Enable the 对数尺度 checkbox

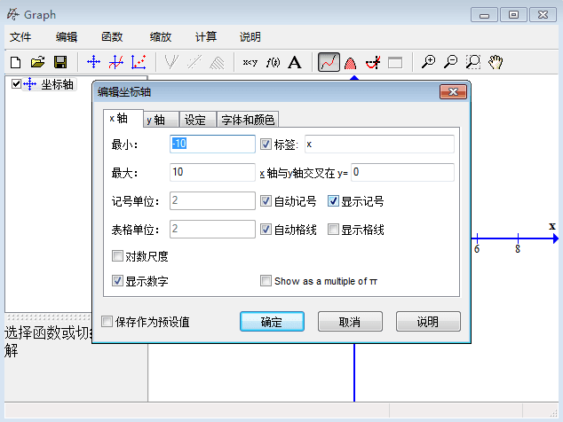[118, 256]
